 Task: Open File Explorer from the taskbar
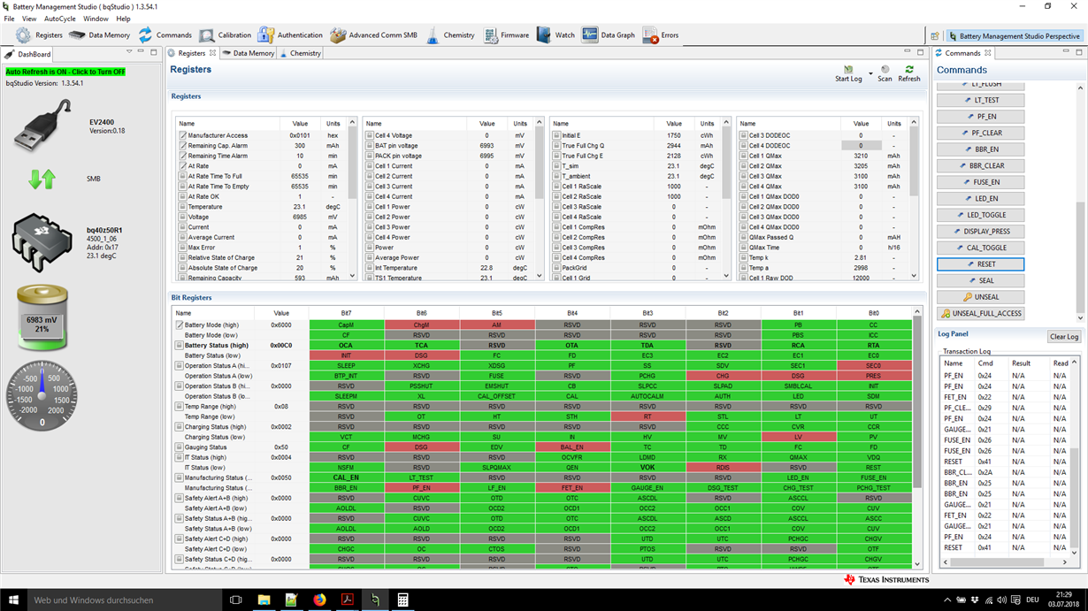pyautogui.click(x=264, y=600)
